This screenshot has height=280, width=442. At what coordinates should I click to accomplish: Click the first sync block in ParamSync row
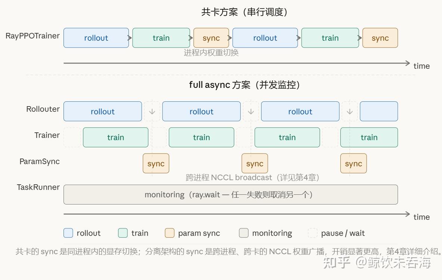click(x=156, y=163)
